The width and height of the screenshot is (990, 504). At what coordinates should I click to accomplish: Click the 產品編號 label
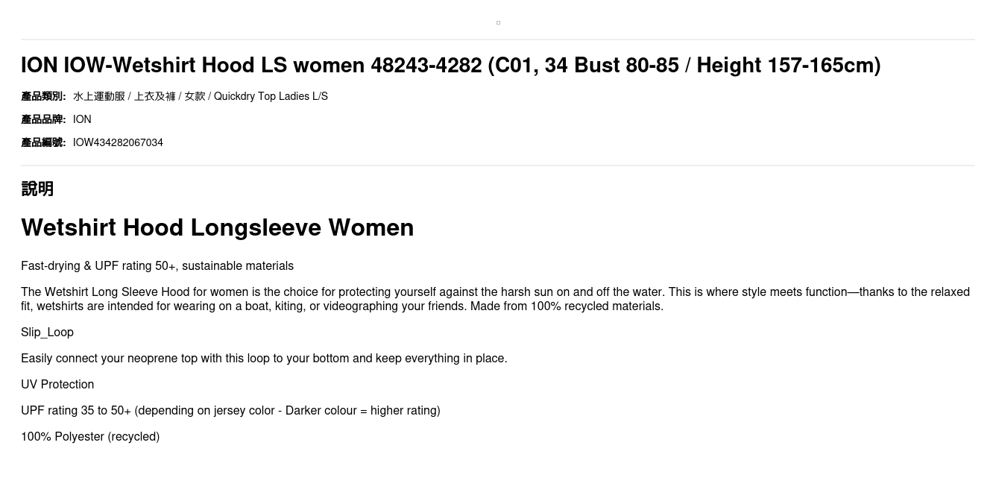click(x=43, y=142)
